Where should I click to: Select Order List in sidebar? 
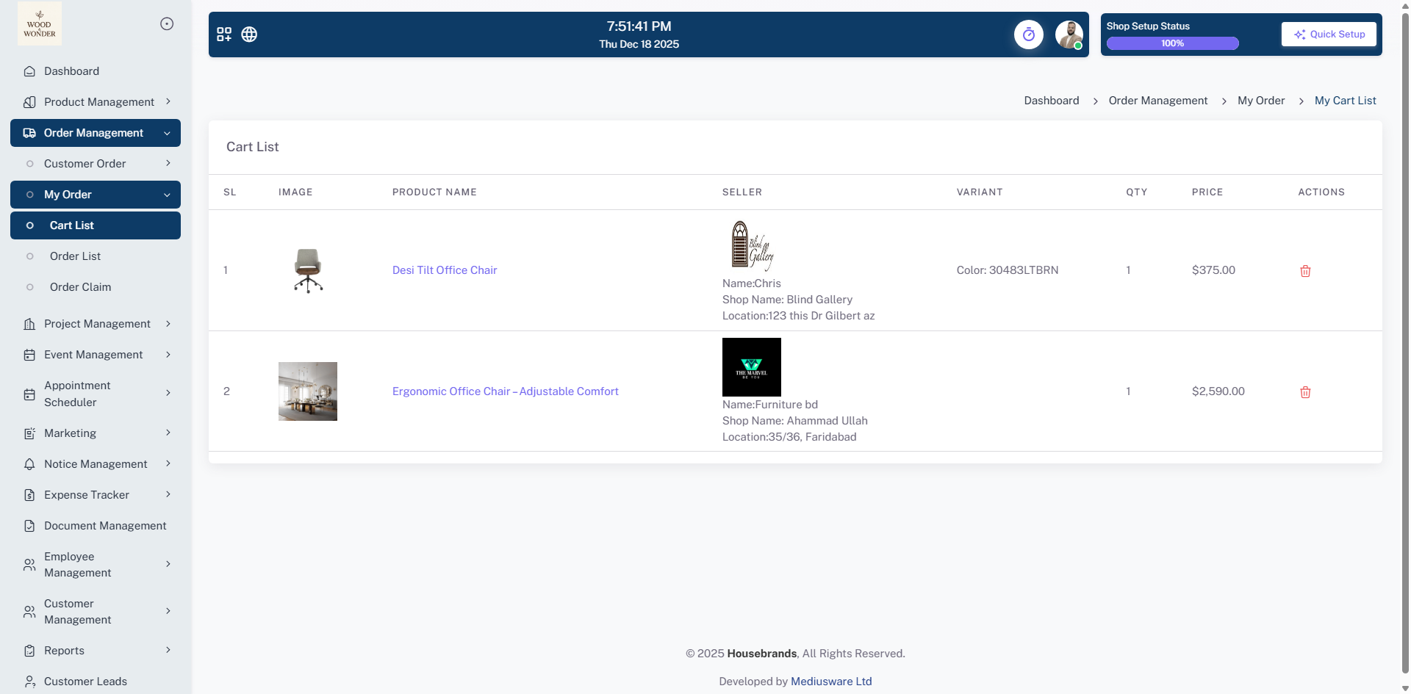pyautogui.click(x=75, y=256)
